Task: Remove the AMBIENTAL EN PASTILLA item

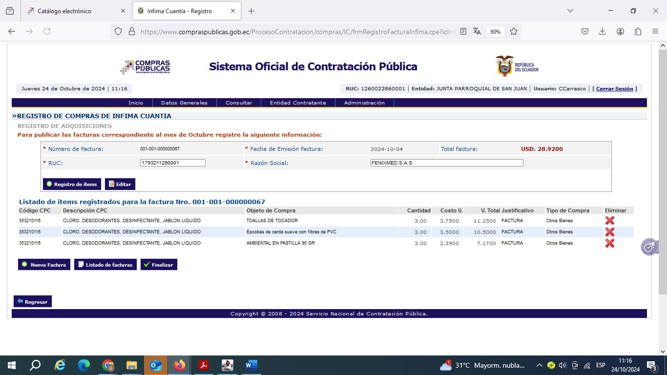Action: 609,243
